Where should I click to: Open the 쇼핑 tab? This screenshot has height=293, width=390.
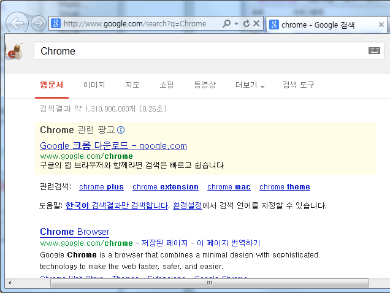click(x=166, y=85)
